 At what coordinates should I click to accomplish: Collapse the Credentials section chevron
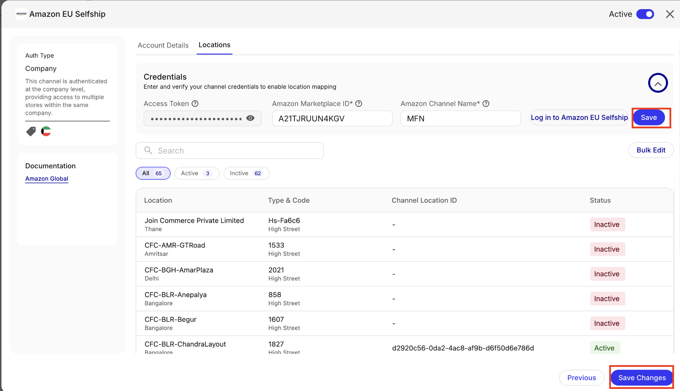658,83
